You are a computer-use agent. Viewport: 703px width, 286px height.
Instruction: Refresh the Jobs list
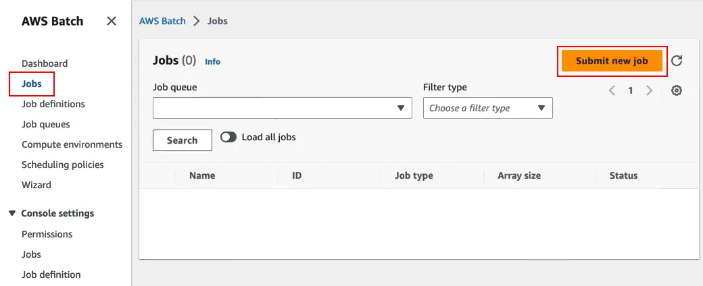(x=677, y=61)
